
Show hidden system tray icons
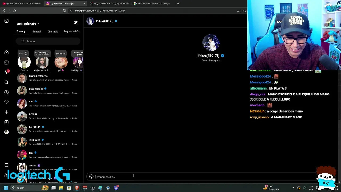pos(293,188)
